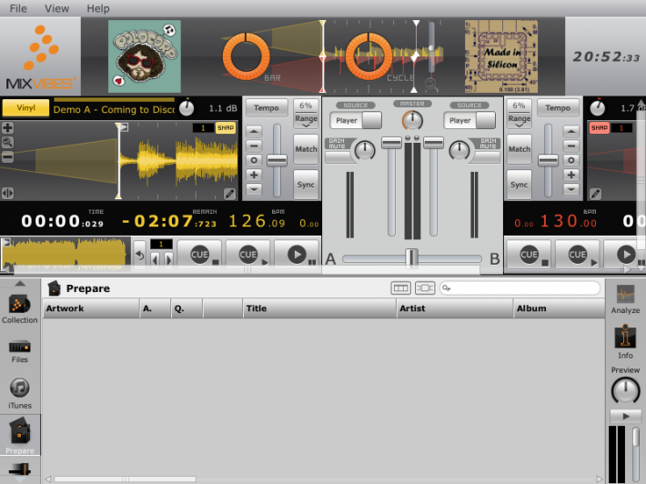Screen dimensions: 646x484
Task: Click deck A previous loop arrow
Action: point(155,259)
